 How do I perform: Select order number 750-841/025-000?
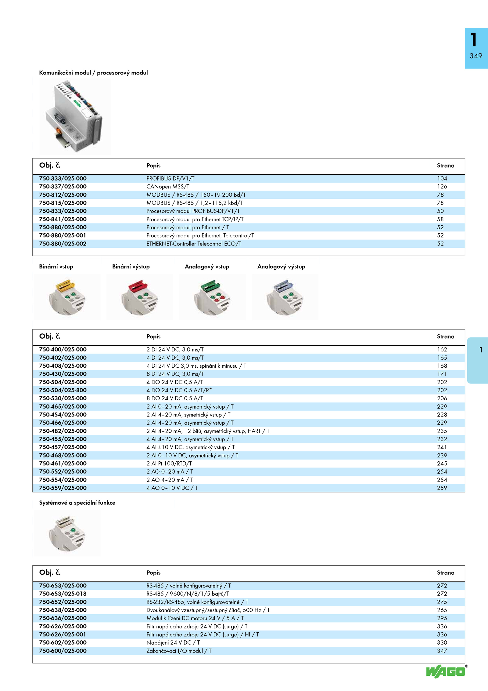tap(63, 219)
